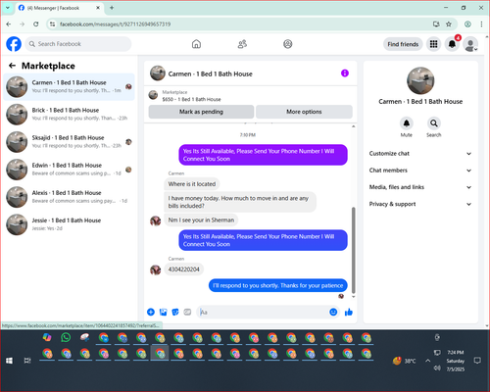The height and width of the screenshot is (392, 490).
Task: Bookmark this page with star icon
Action: 449,24
